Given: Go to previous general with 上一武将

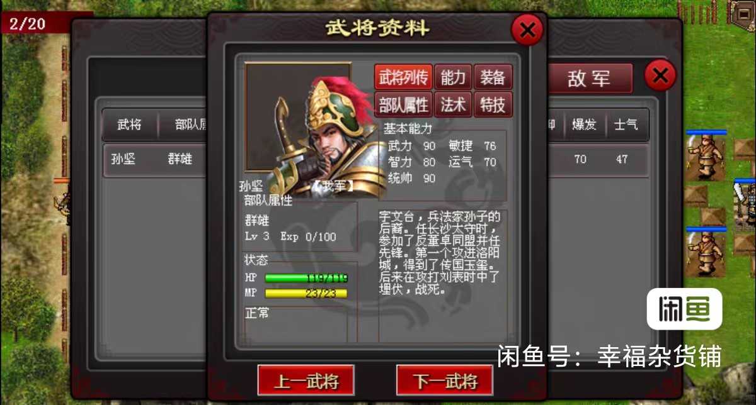Looking at the screenshot, I should coord(306,380).
